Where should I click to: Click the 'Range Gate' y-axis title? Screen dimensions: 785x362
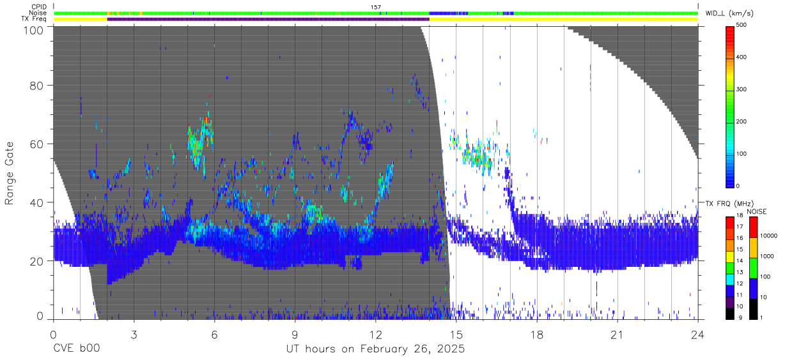pyautogui.click(x=10, y=174)
